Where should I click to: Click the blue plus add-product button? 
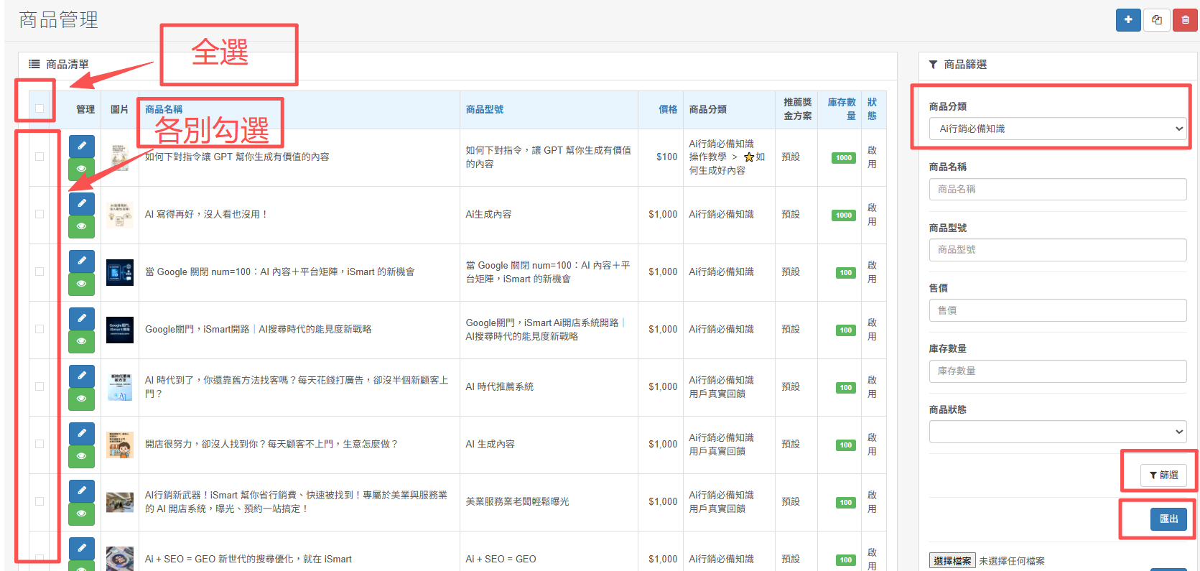click(x=1128, y=20)
